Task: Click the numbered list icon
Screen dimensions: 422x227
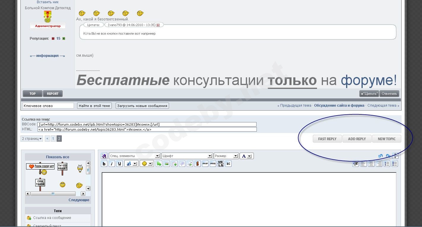Action: click(387, 164)
